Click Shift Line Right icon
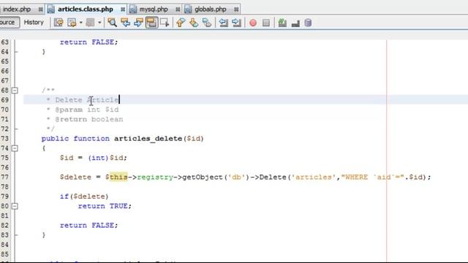The height and width of the screenshot is (263, 468). pyautogui.click(x=236, y=23)
